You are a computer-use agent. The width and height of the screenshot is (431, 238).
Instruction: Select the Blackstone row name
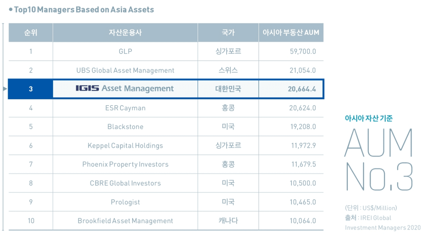125,127
